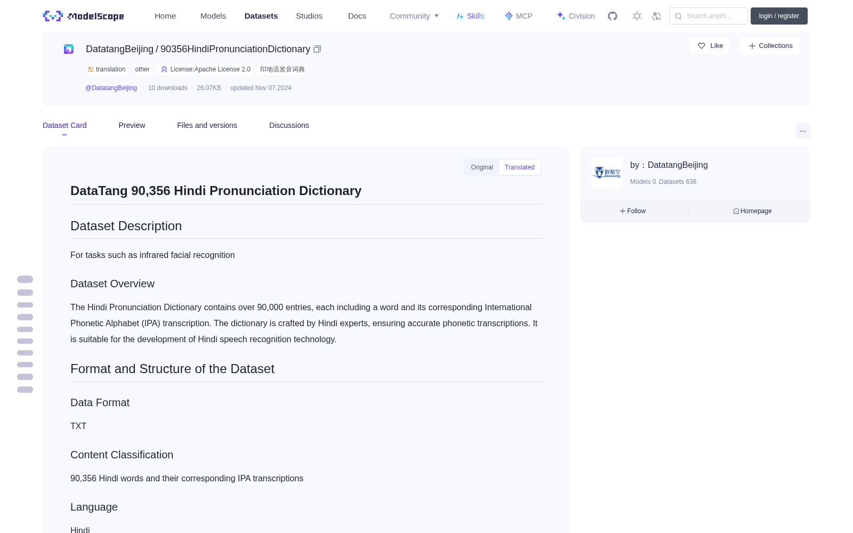Click the 'Content Classification' heading

122,455
